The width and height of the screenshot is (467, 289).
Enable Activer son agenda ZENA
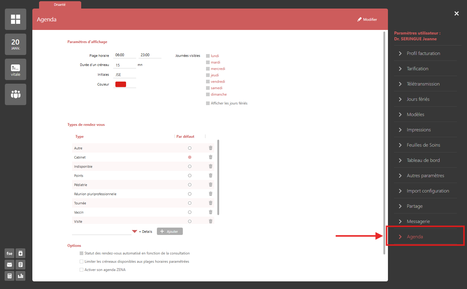[x=81, y=270]
